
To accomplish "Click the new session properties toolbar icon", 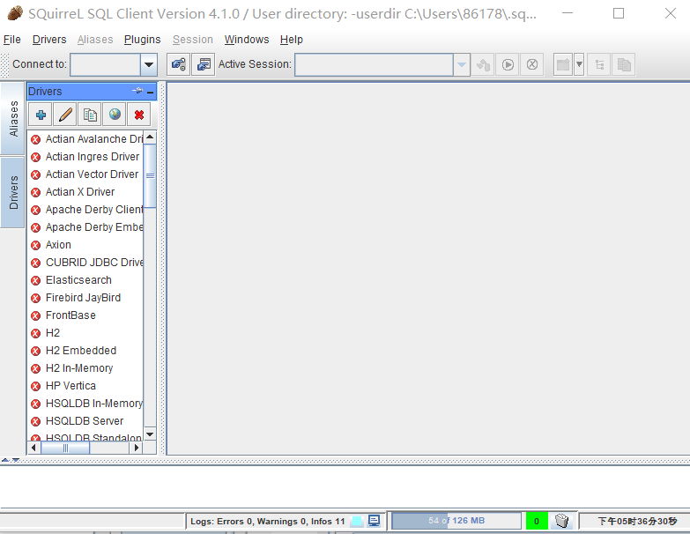I will point(204,64).
